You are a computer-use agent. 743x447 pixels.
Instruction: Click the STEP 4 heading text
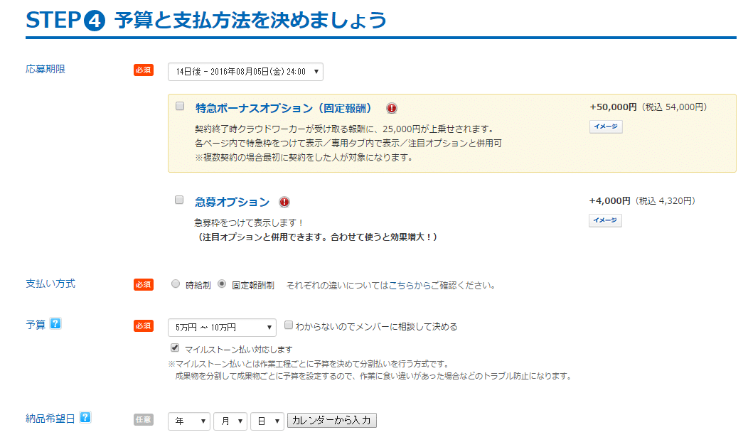[x=207, y=21]
